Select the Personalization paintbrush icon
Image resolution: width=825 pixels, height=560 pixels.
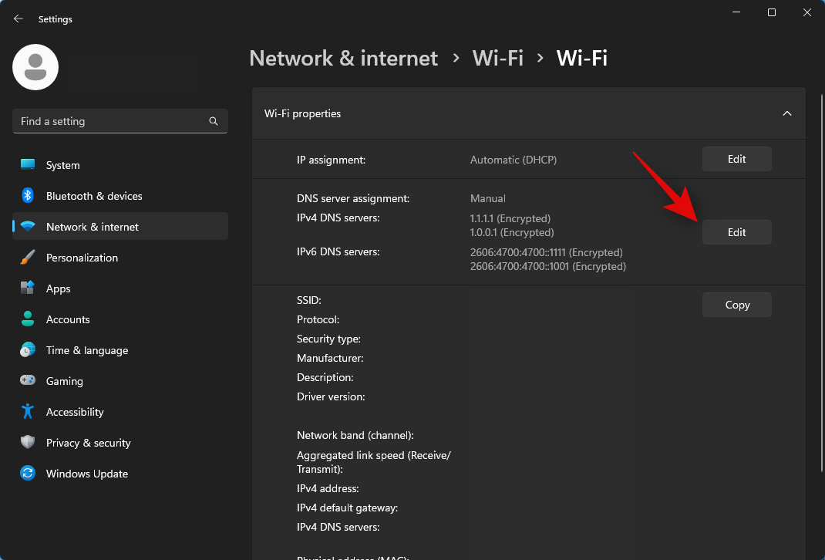(28, 258)
